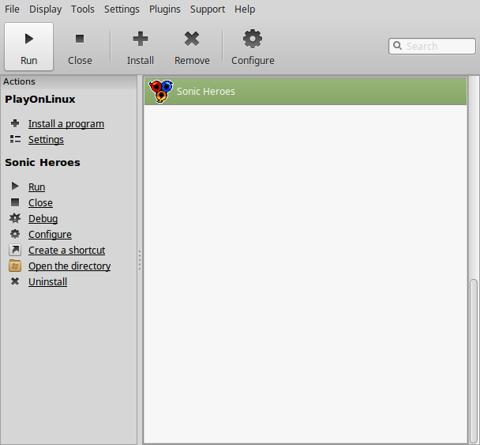Click the Remove toolbar button
Image resolution: width=480 pixels, height=445 pixels.
pos(192,47)
